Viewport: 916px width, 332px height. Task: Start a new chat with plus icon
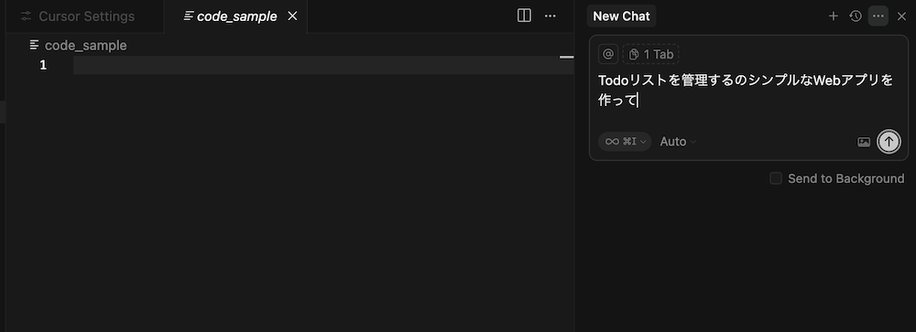click(833, 16)
